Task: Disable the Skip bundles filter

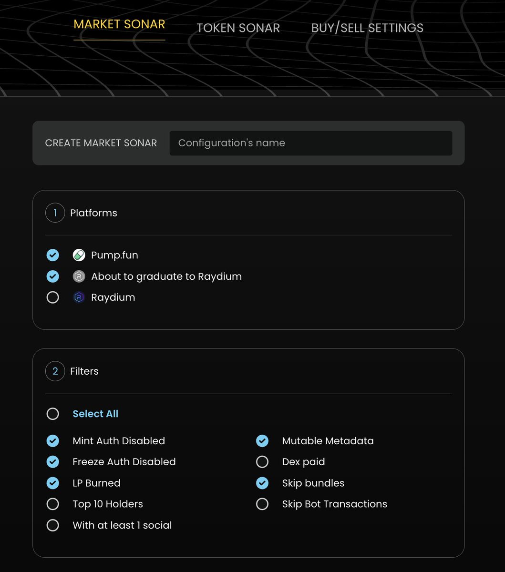Action: coord(262,483)
